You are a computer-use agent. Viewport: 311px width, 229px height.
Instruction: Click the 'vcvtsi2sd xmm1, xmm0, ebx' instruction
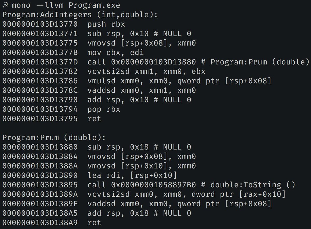[146, 71]
